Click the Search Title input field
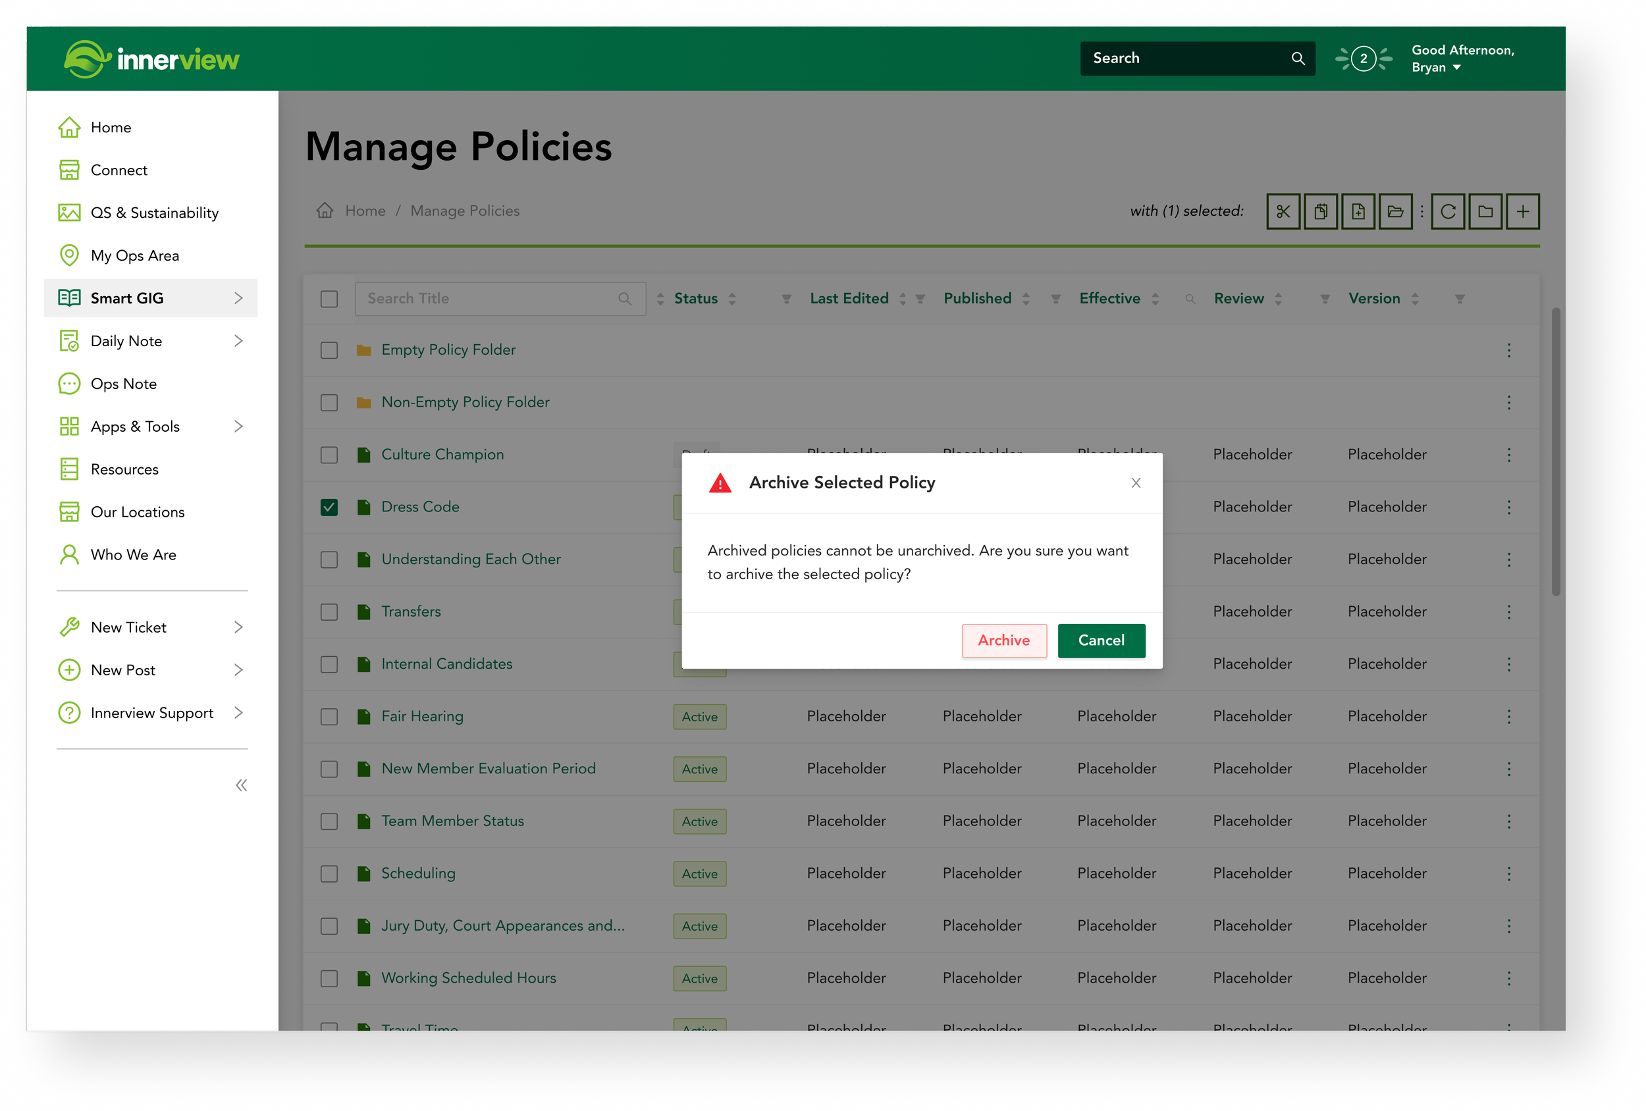1646x1111 pixels. pyautogui.click(x=500, y=299)
